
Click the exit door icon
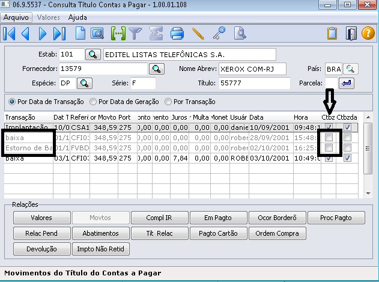[x=351, y=34]
